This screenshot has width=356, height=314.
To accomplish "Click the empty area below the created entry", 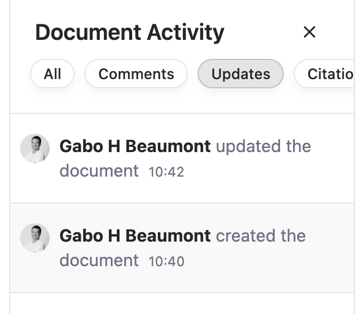I will pyautogui.click(x=182, y=304).
